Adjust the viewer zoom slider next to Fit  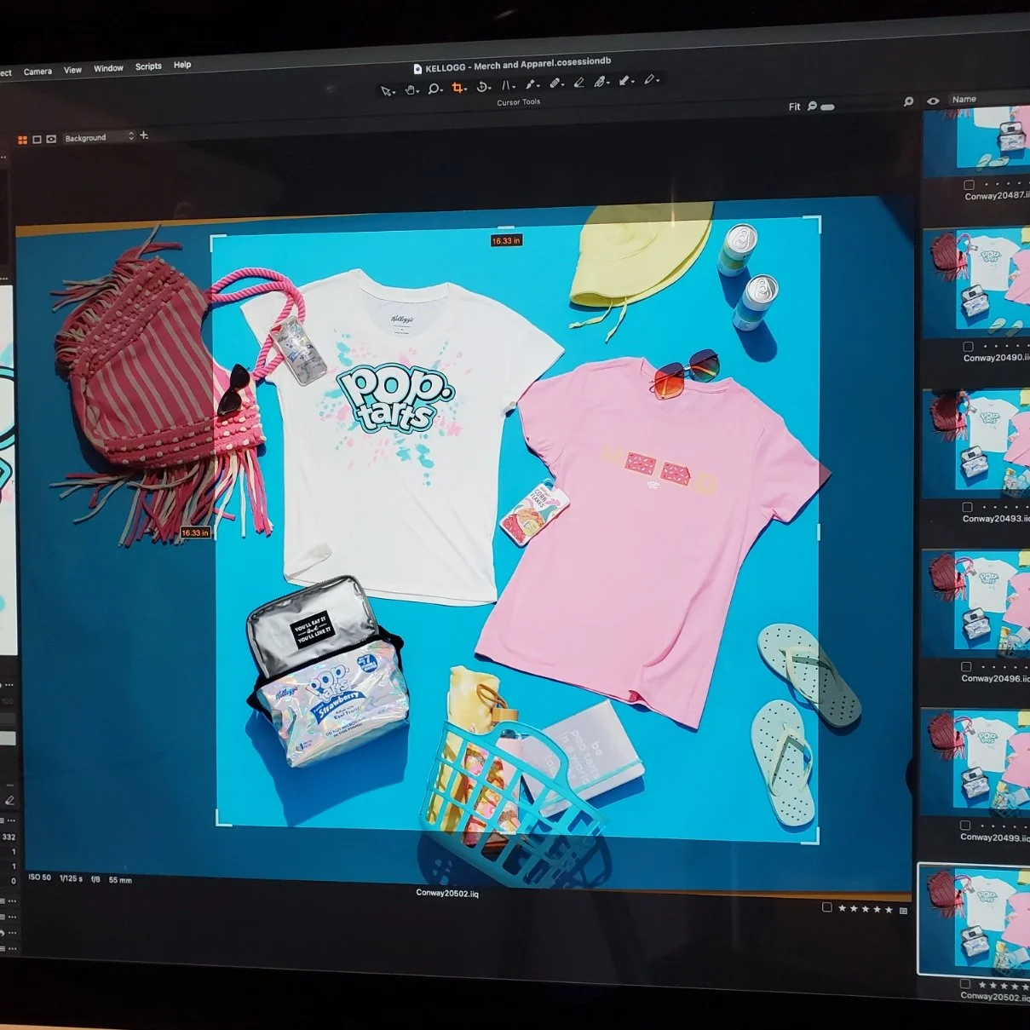[827, 107]
